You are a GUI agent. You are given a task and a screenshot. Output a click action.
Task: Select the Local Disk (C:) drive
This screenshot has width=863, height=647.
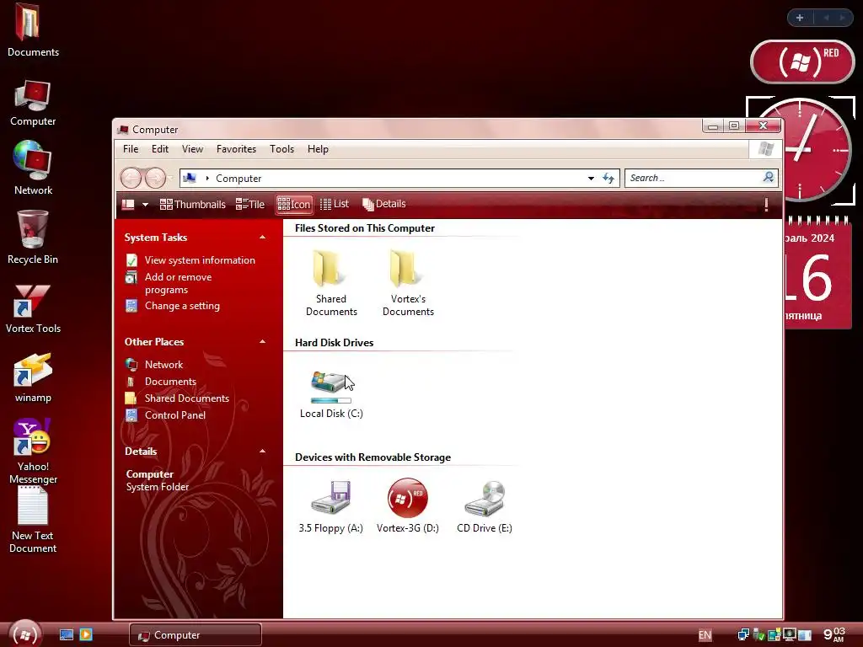coord(330,394)
